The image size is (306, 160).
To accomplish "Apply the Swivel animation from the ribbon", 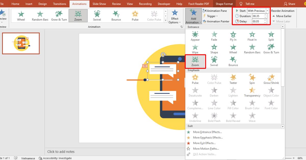I will tap(97, 15).
